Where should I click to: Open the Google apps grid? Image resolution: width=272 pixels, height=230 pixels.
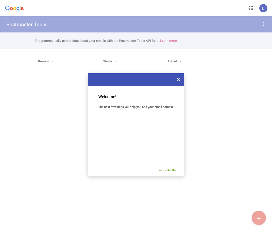click(251, 8)
